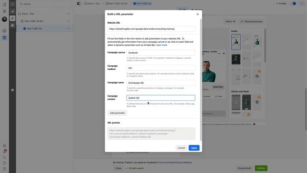Open the top-right more options ellipsis

(302, 3)
